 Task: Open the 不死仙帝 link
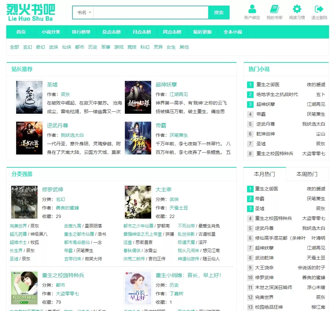click(186, 226)
